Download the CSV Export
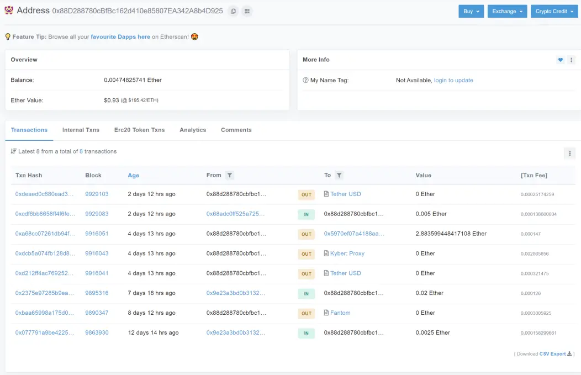Screen dimensions: 581x375 552,354
